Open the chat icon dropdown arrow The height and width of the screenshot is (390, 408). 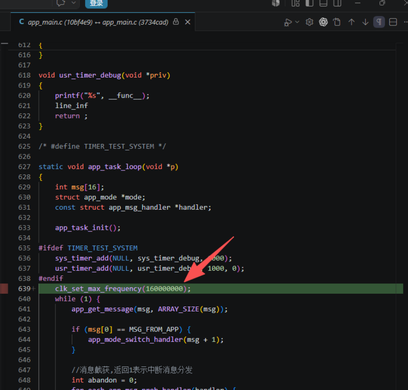point(74,2)
